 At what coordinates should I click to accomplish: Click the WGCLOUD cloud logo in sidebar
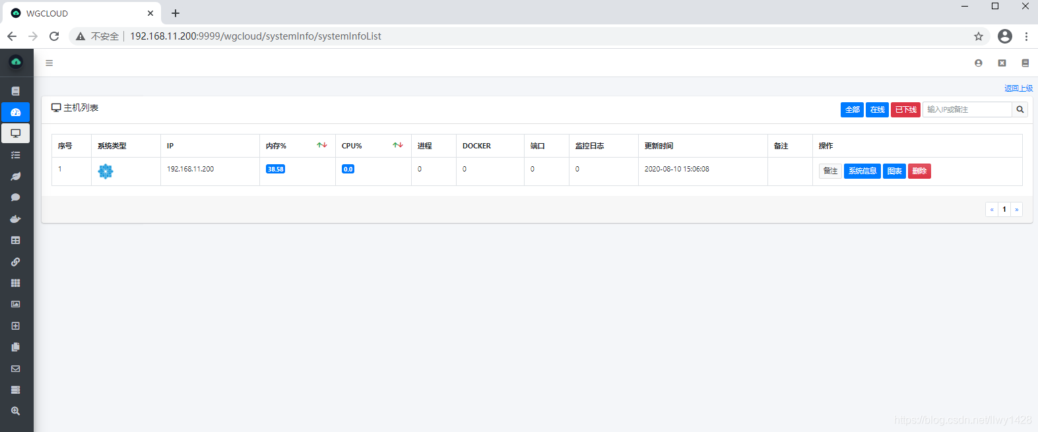click(x=16, y=62)
